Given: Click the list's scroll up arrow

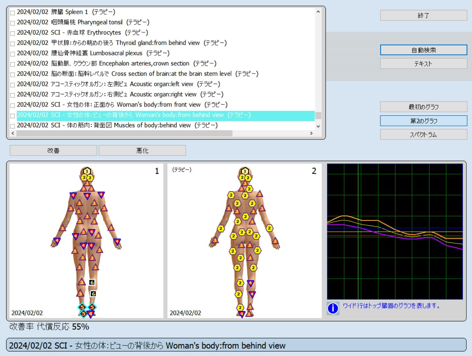Looking at the screenshot, I should click(318, 12).
